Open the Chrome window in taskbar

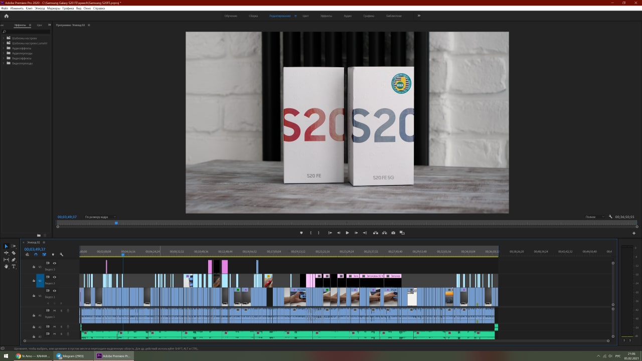pos(33,356)
